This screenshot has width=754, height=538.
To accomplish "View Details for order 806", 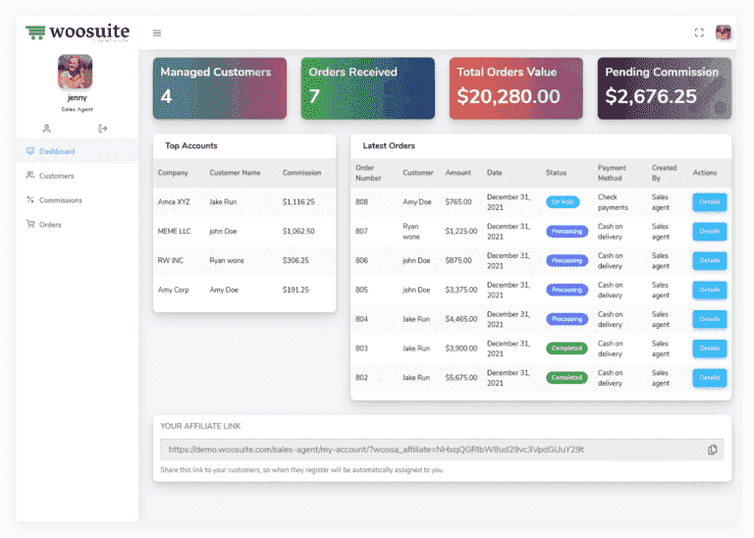I will click(709, 260).
